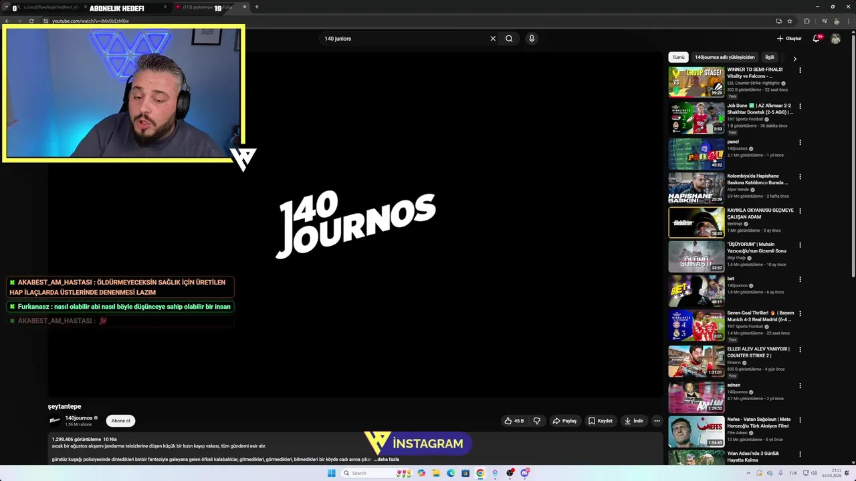
Task: Open options menu for the panel video
Action: click(x=800, y=142)
